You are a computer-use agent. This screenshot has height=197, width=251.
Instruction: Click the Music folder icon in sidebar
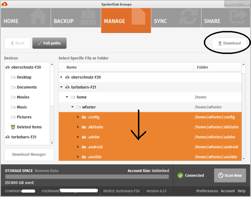(x=13, y=107)
